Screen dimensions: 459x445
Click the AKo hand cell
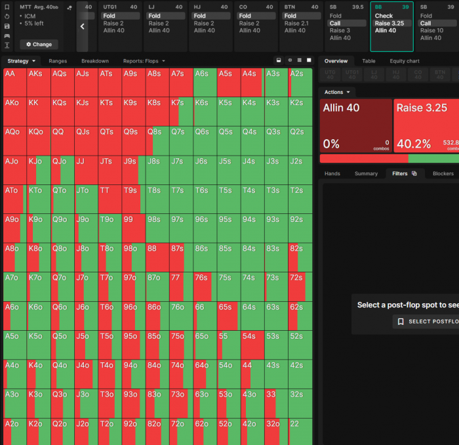[14, 112]
